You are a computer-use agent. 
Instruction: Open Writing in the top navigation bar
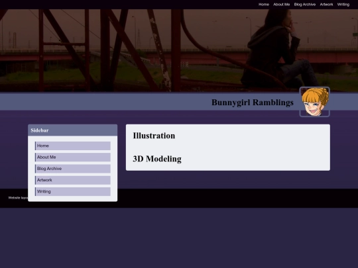[x=343, y=5]
